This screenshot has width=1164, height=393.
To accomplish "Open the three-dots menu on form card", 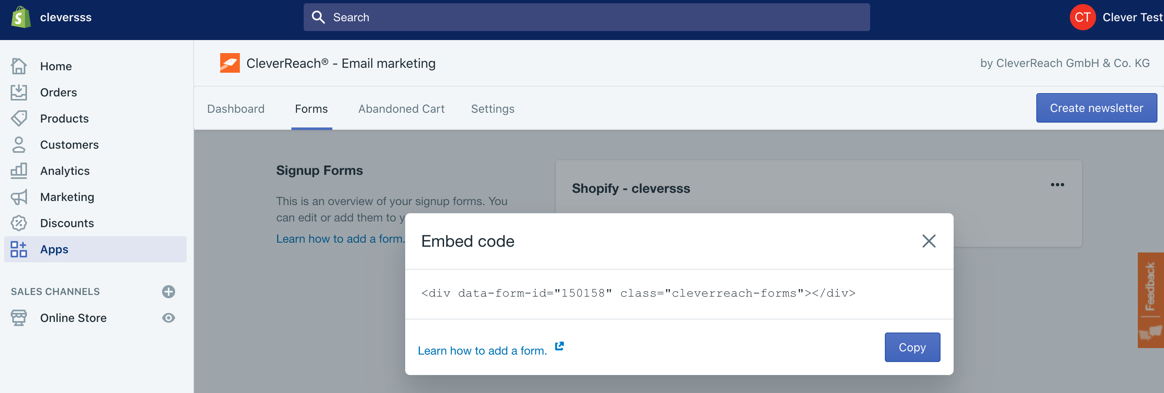I will click(x=1057, y=185).
